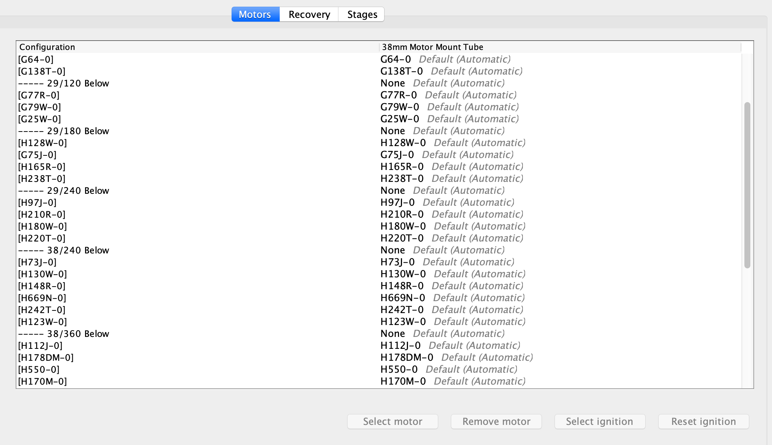Switch to the Stages tab
Screen dimensions: 772x445
coord(361,14)
